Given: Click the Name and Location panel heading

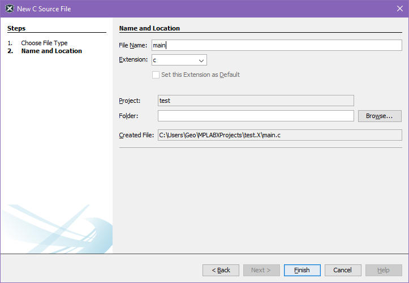Looking at the screenshot, I should pyautogui.click(x=149, y=28).
